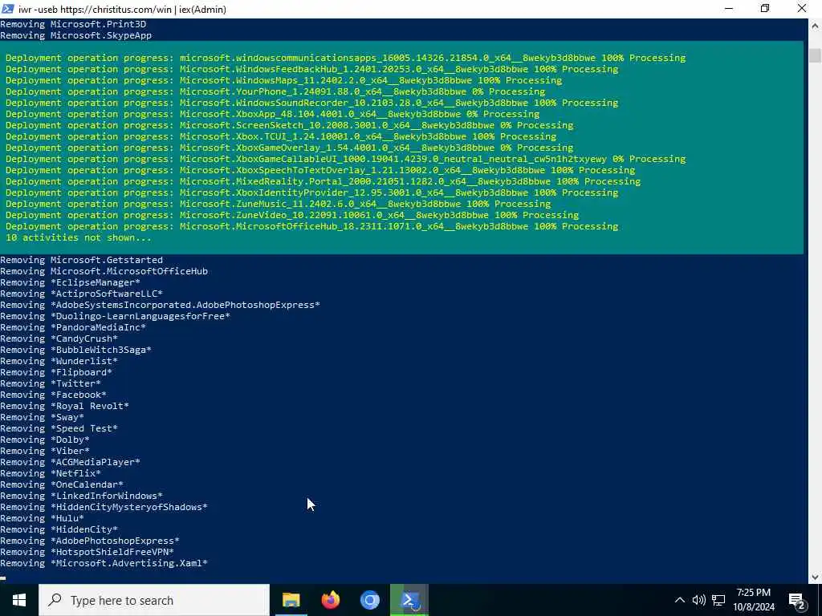Click the XboxGameOverlay progress line
The image size is (822, 616).
click(x=289, y=148)
